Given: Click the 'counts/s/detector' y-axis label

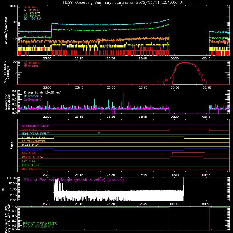Looking at the screenshot, I should click(6, 30).
